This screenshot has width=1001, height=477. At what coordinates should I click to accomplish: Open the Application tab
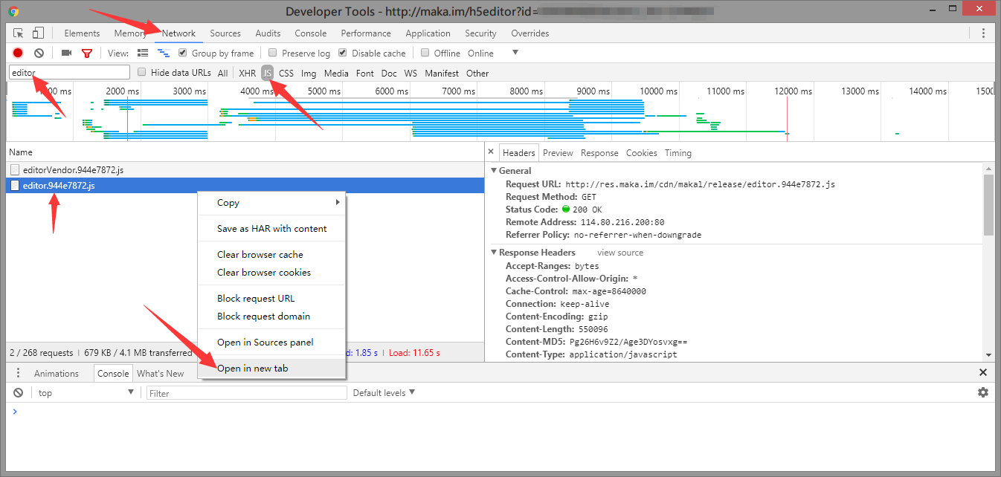(x=428, y=33)
